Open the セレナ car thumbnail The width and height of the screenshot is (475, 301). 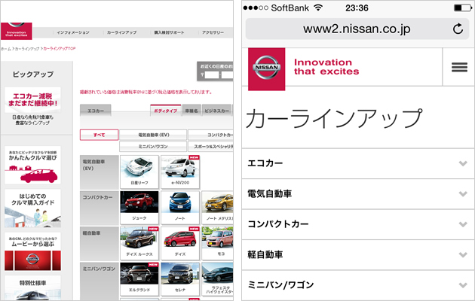(180, 279)
